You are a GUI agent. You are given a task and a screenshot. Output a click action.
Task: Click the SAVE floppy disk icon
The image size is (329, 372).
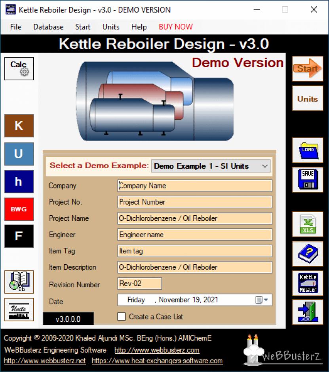[307, 180]
